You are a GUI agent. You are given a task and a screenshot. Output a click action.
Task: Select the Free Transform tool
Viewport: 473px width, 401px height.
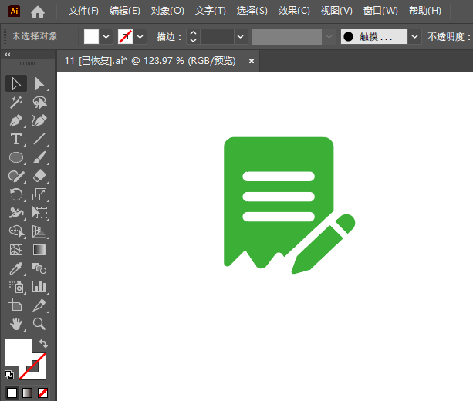pyautogui.click(x=39, y=213)
